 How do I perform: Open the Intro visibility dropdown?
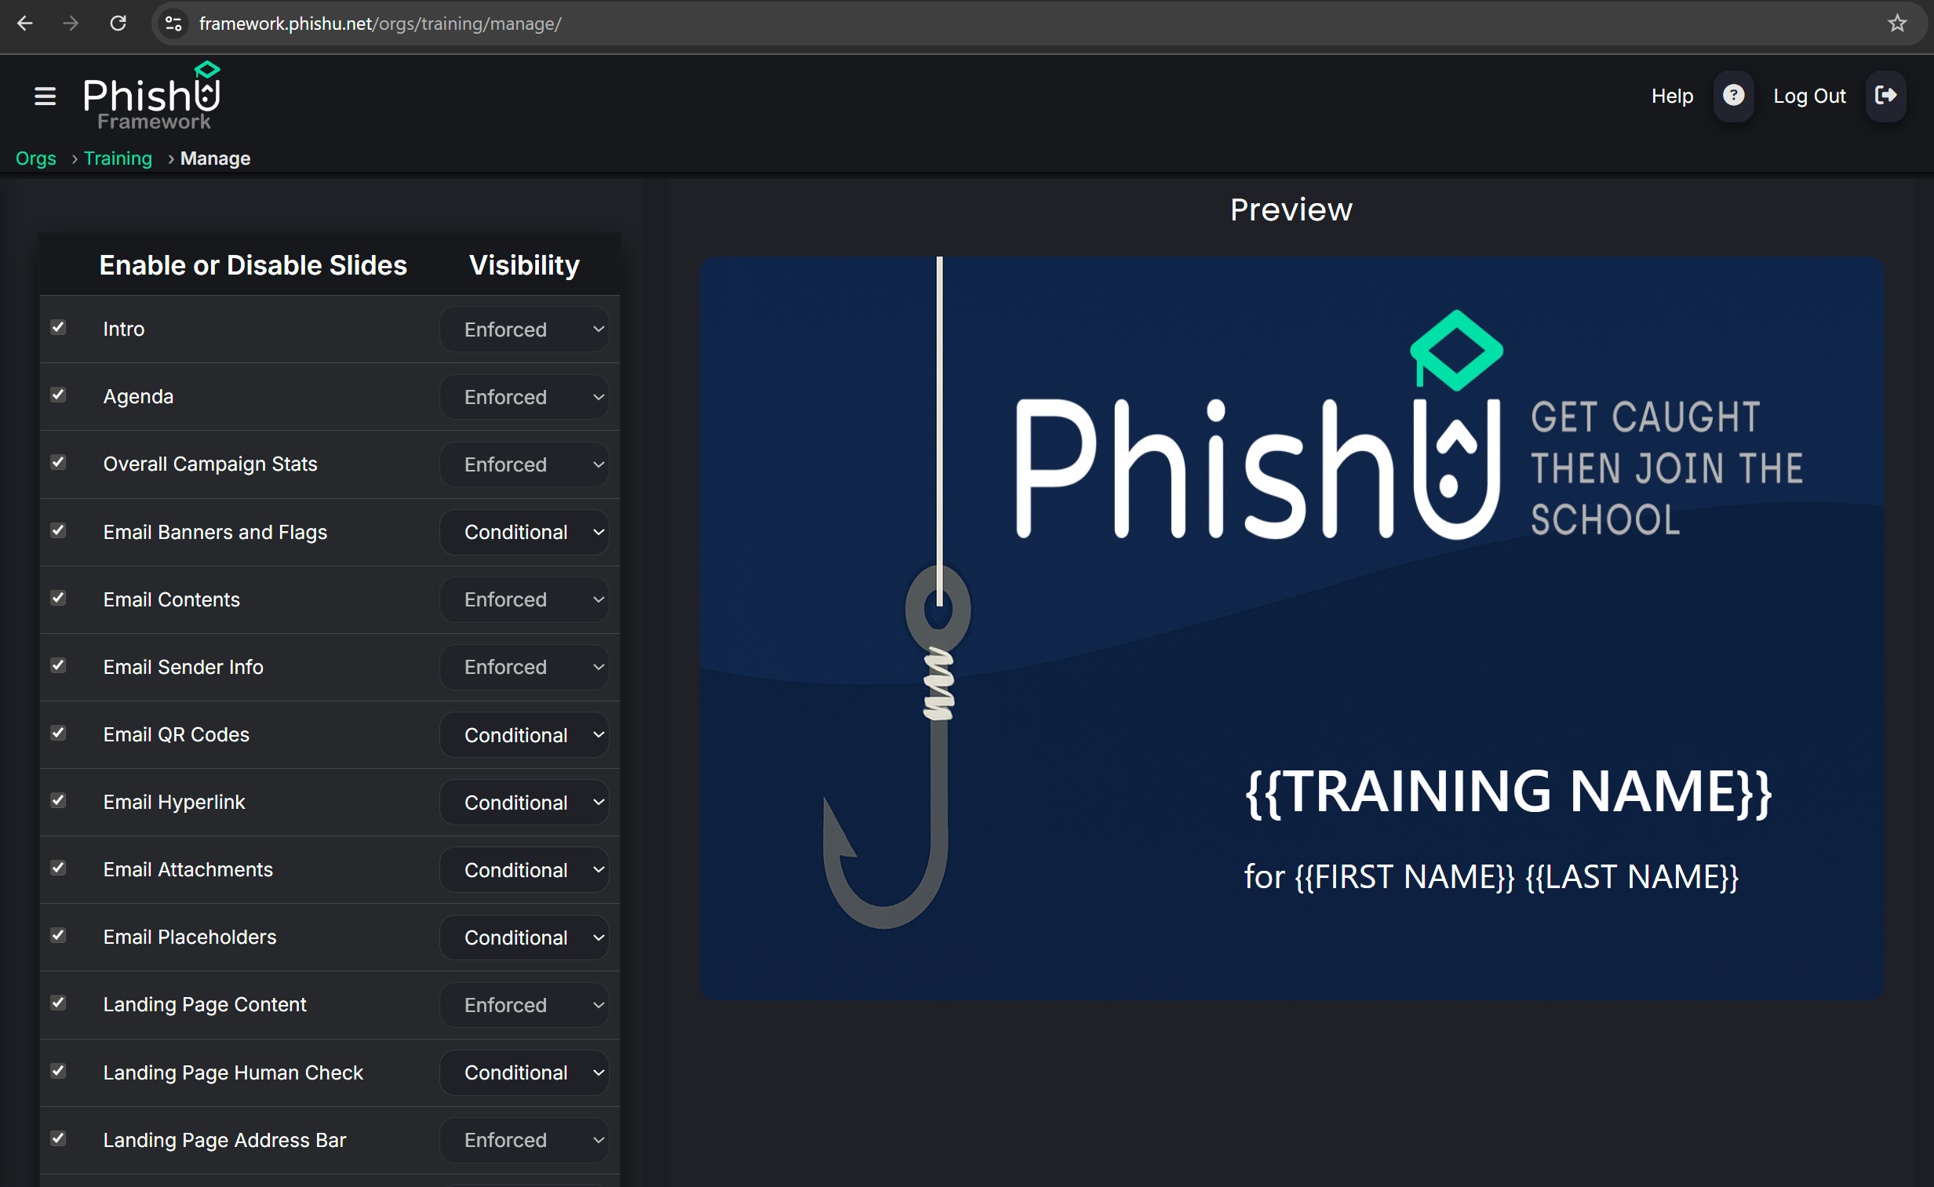point(524,329)
